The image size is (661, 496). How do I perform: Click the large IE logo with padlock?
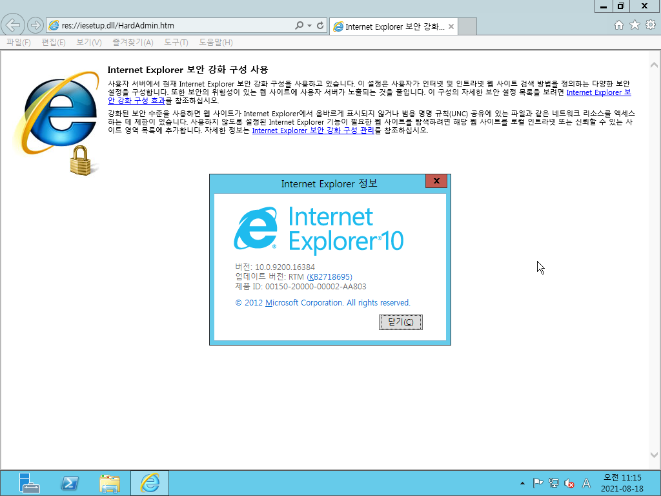point(57,122)
